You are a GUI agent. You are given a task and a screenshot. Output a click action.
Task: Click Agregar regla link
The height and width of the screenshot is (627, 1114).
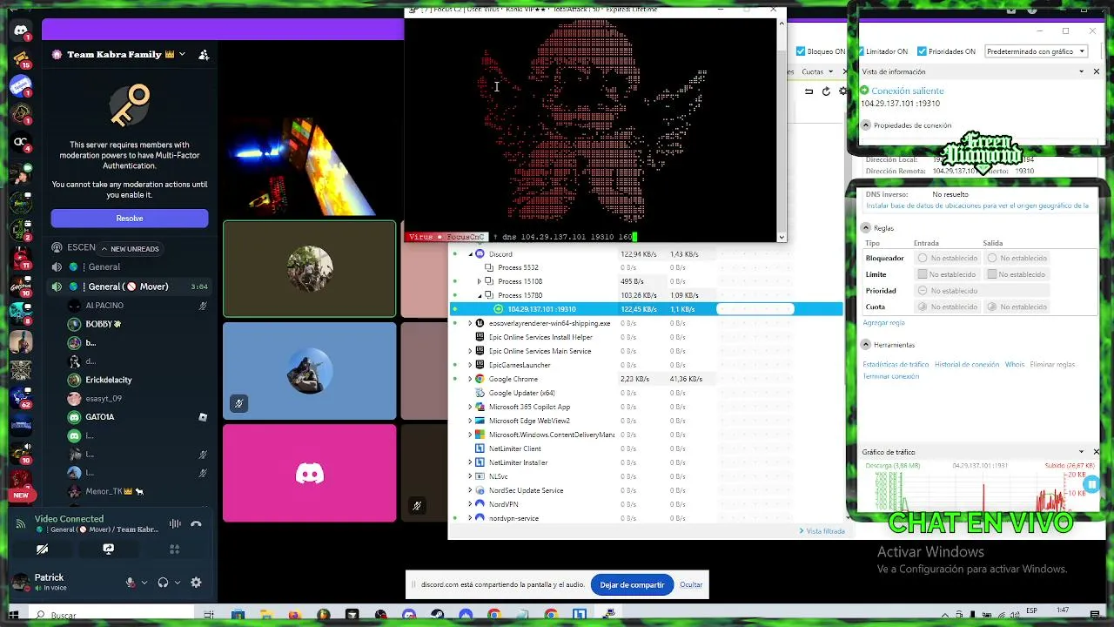(x=883, y=323)
